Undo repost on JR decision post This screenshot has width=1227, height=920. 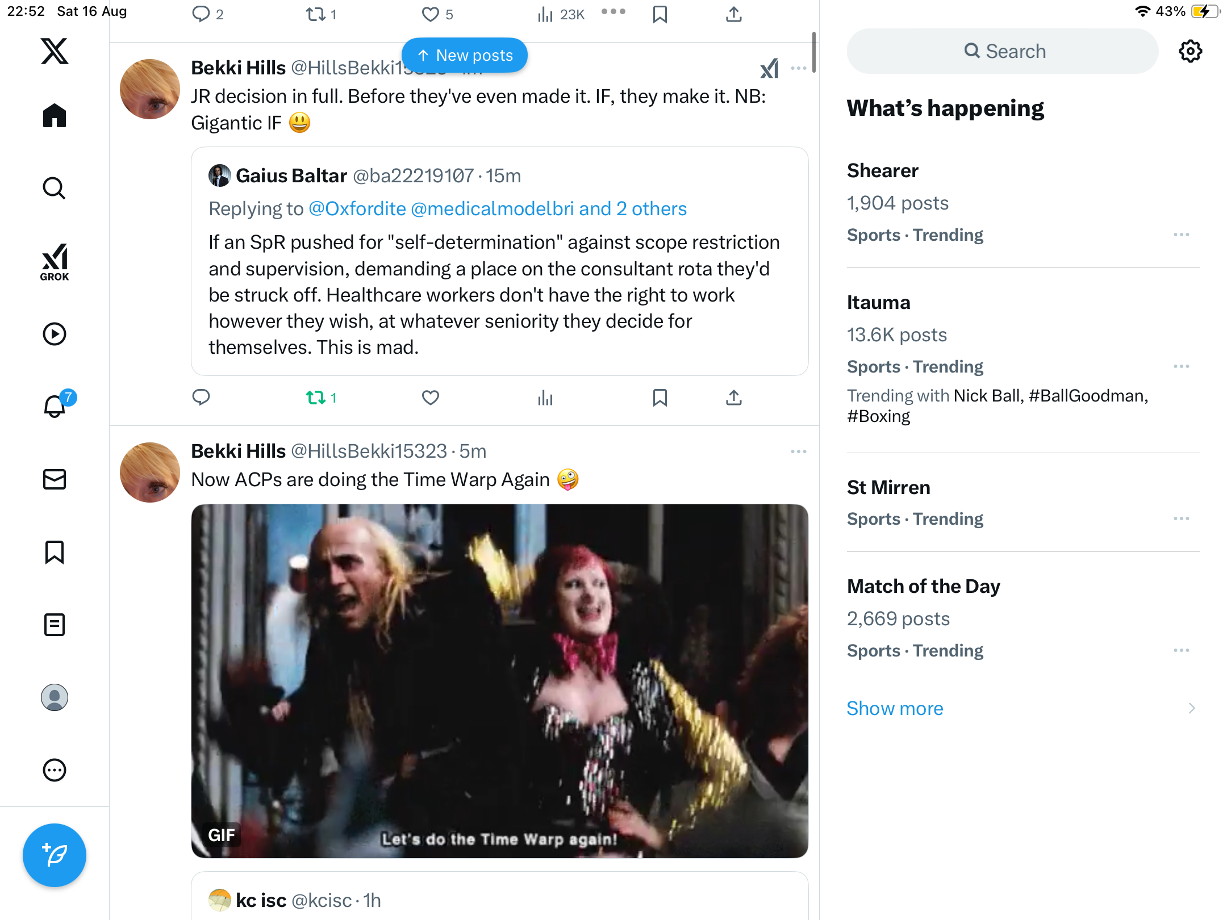coord(316,398)
